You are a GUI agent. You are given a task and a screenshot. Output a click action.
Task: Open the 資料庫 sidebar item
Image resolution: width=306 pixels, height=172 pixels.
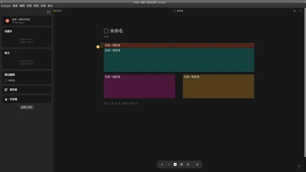coord(27,90)
